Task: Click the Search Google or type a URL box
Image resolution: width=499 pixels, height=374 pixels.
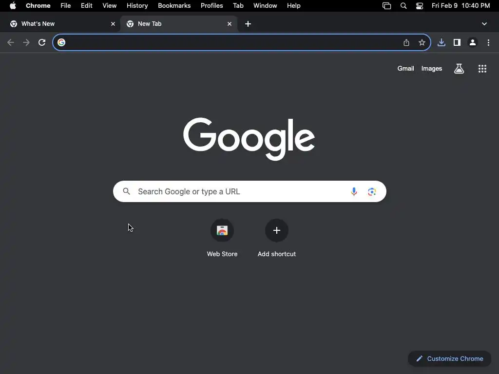Action: (x=249, y=191)
